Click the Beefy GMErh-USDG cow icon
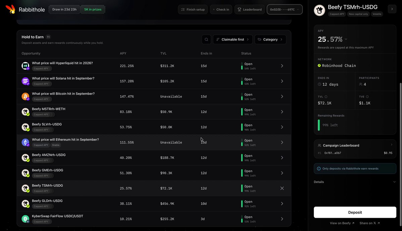 (x=25, y=173)
